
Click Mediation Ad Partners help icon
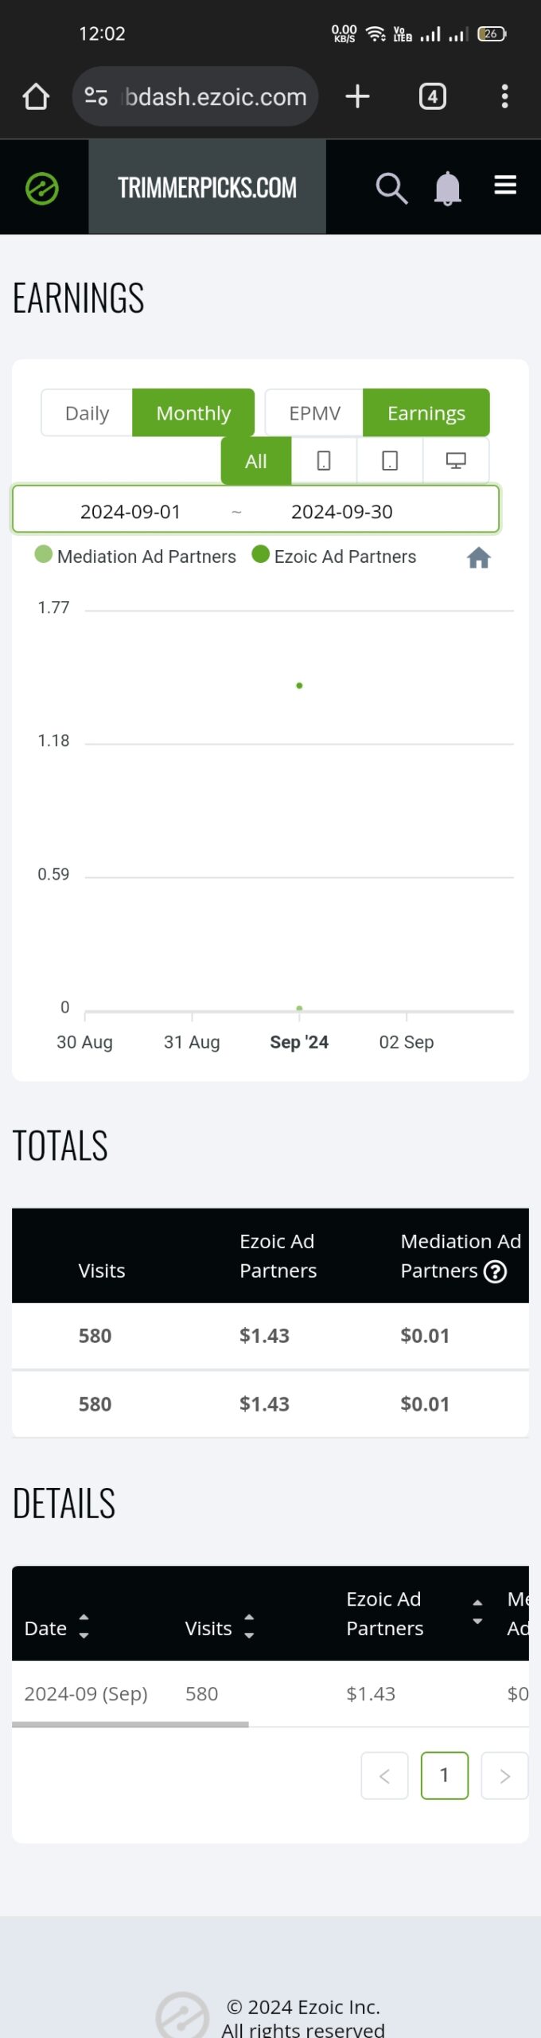[x=495, y=1271]
